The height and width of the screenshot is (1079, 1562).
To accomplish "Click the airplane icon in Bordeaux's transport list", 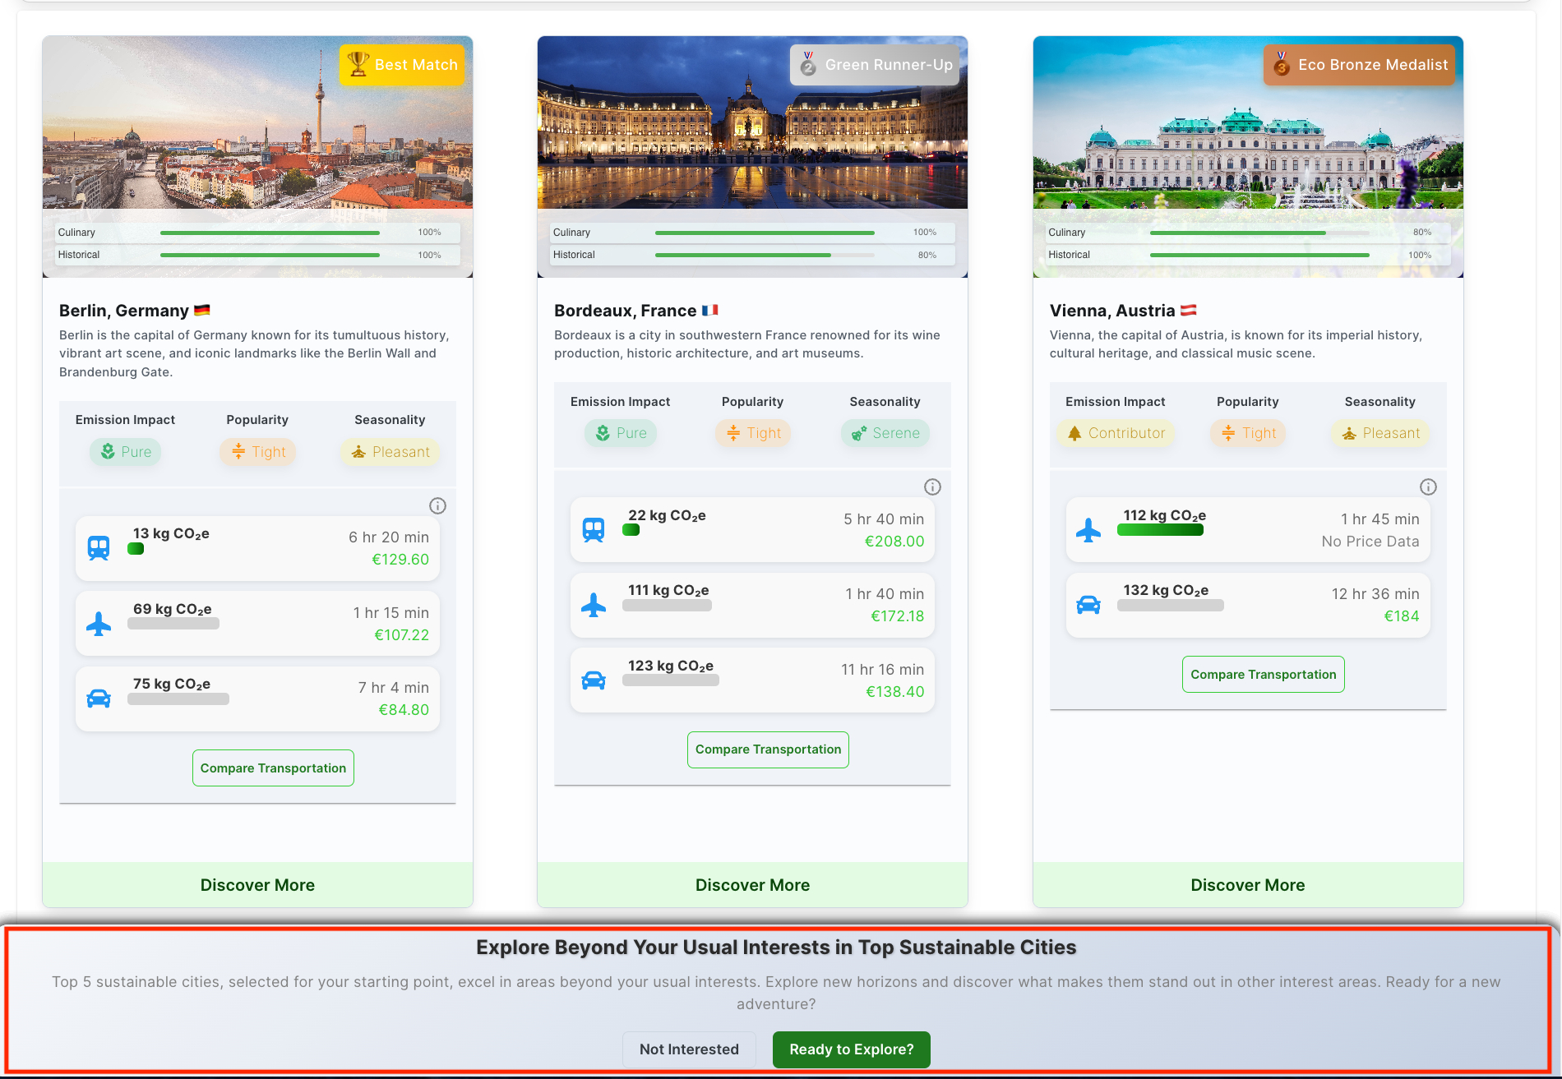I will [594, 606].
